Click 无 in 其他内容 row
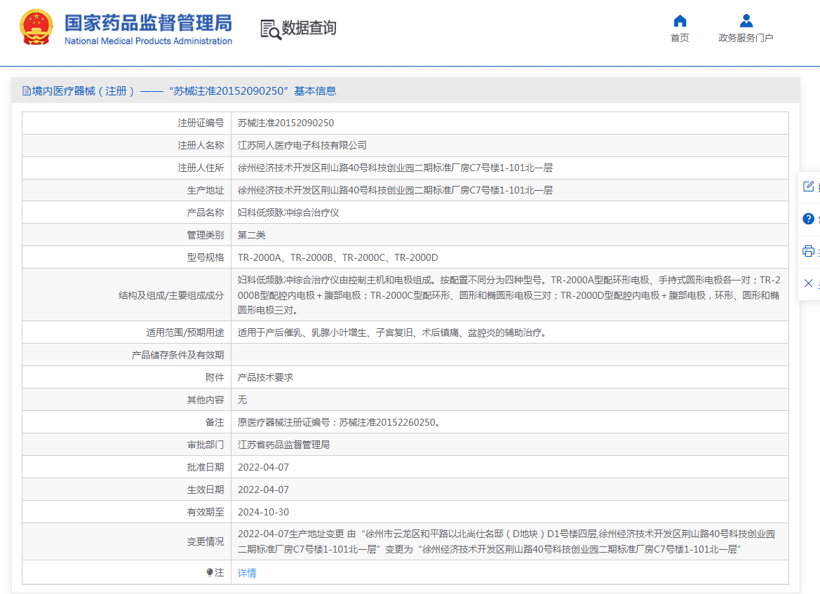 [242, 400]
